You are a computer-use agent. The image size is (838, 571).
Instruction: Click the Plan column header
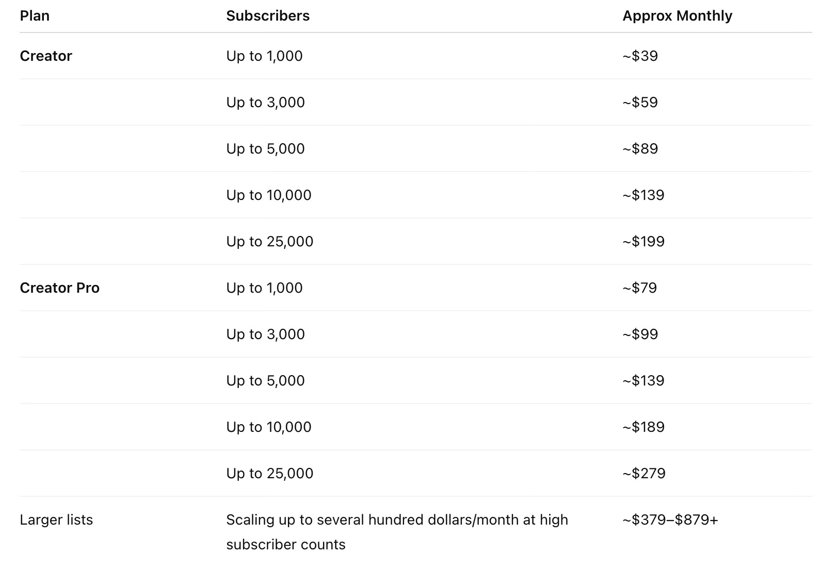pos(35,15)
